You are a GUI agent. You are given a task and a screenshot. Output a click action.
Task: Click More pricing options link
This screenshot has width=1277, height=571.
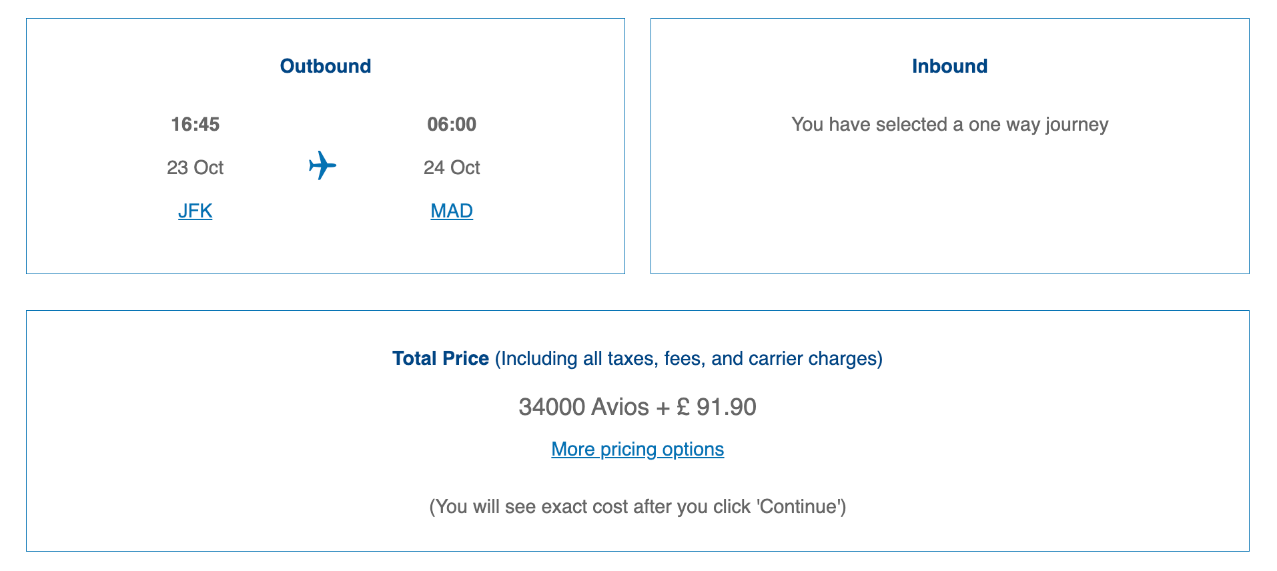coord(637,449)
